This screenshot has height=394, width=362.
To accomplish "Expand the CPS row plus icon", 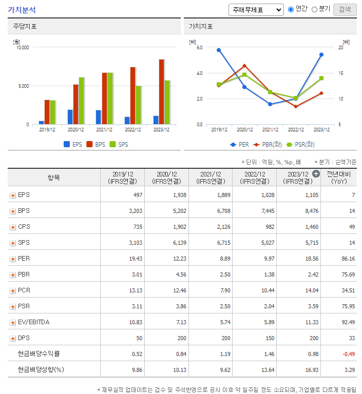I will [x=13, y=227].
